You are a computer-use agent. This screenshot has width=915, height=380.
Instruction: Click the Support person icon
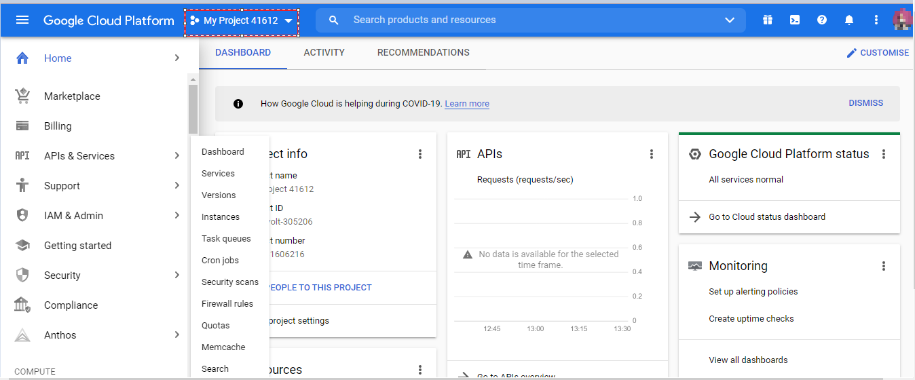pyautogui.click(x=22, y=185)
